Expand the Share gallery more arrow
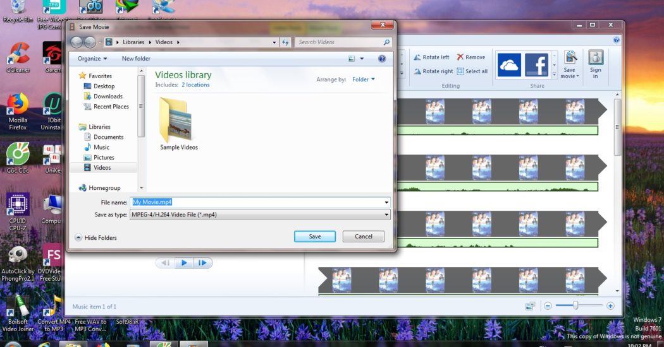Viewport: 664px width, 347px height. [554, 74]
